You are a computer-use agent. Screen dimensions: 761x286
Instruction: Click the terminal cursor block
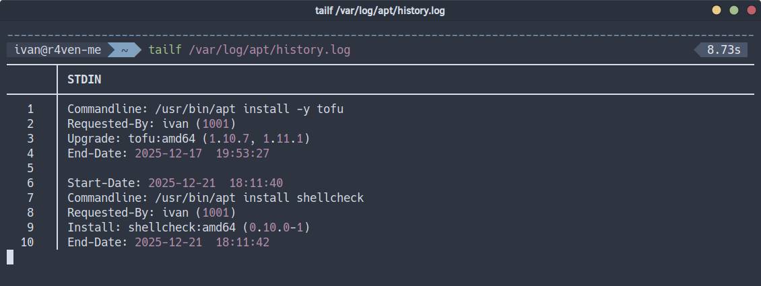pyautogui.click(x=10, y=256)
